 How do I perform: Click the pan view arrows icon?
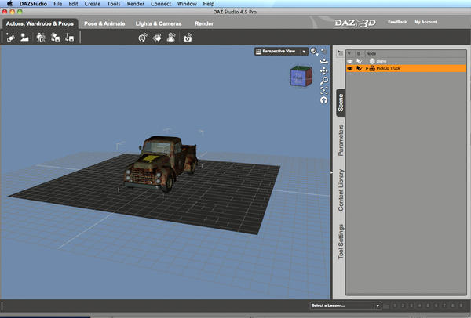click(x=323, y=70)
